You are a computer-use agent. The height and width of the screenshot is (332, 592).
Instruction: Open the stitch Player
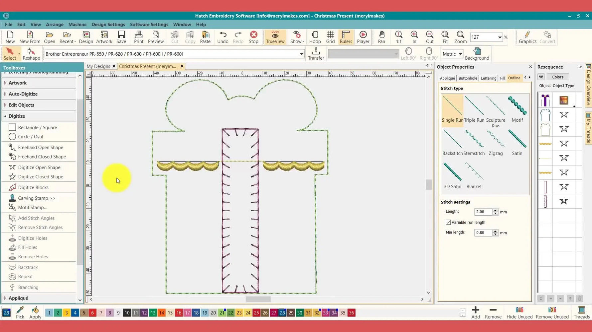coord(363,37)
